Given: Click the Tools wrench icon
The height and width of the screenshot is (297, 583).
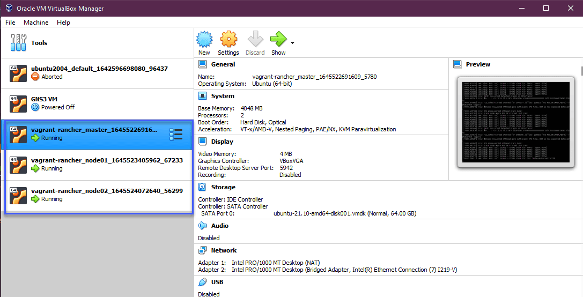Looking at the screenshot, I should [18, 43].
